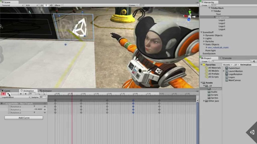Expand the Lights hierarchy group
Image resolution: width=257 pixels, height=144 pixels.
click(204, 38)
